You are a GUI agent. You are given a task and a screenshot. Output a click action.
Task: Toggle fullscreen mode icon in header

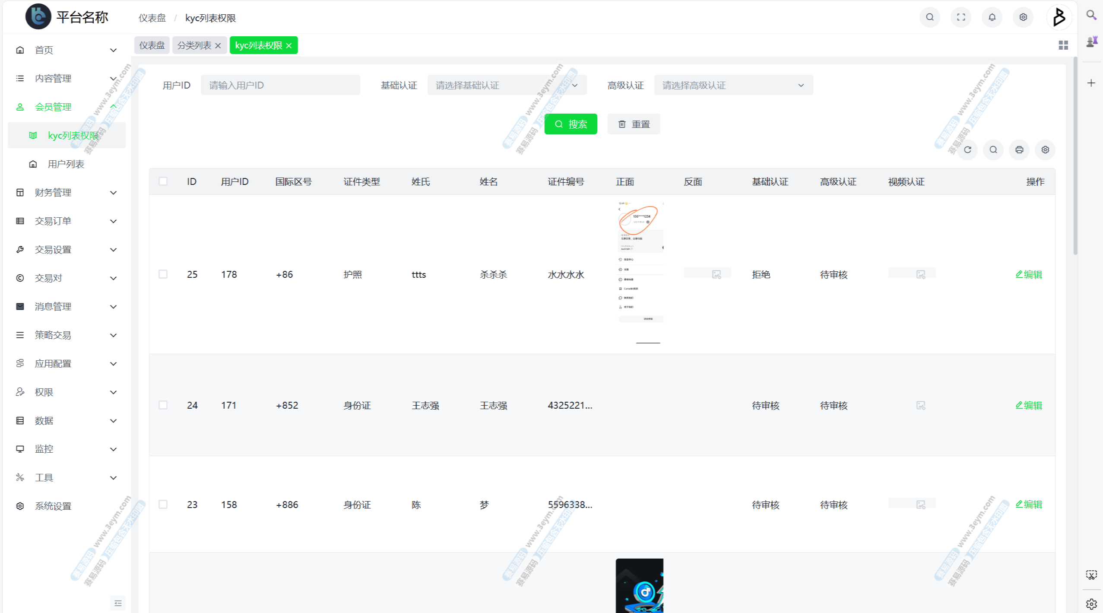pyautogui.click(x=961, y=17)
